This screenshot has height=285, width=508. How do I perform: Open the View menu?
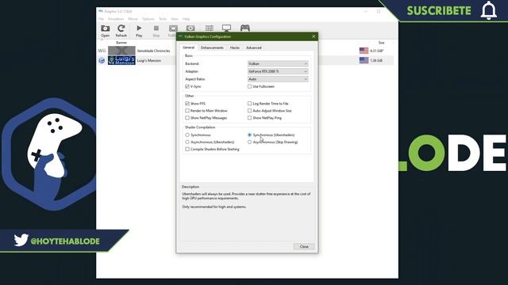(x=175, y=19)
